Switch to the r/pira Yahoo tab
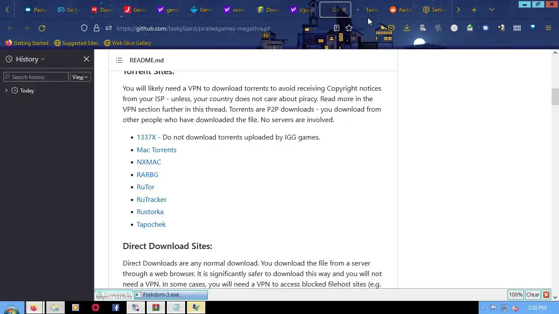 (x=302, y=10)
